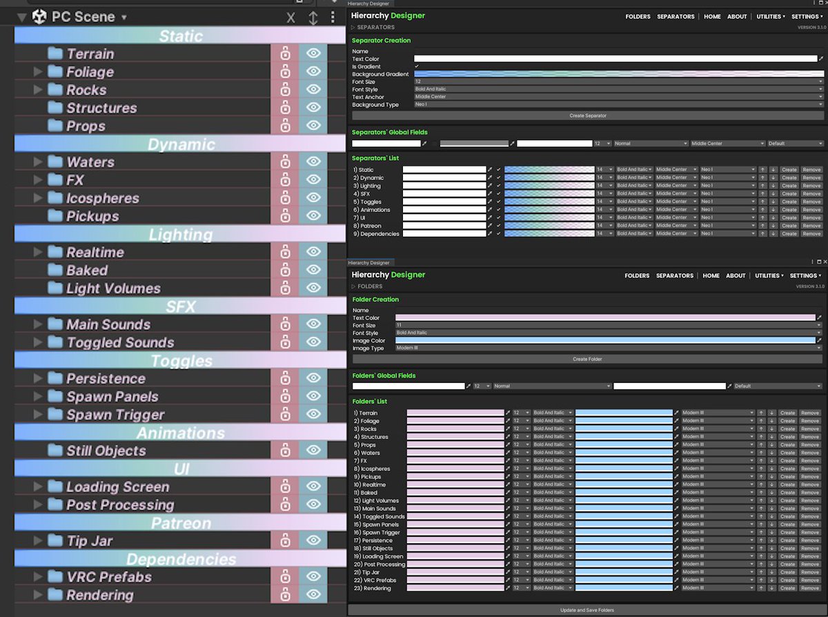Screen dimensions: 828x617
Task: Click the Terrain folder icon in hierarchy
Action: pos(55,53)
